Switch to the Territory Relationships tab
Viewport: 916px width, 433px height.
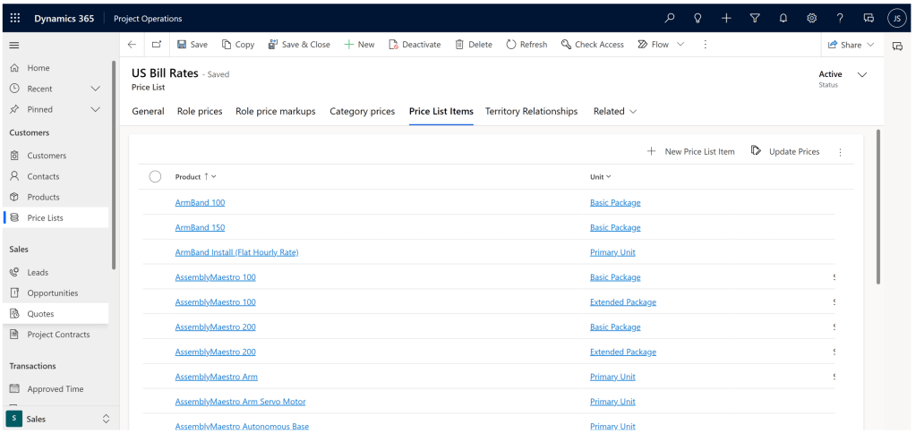tap(531, 112)
